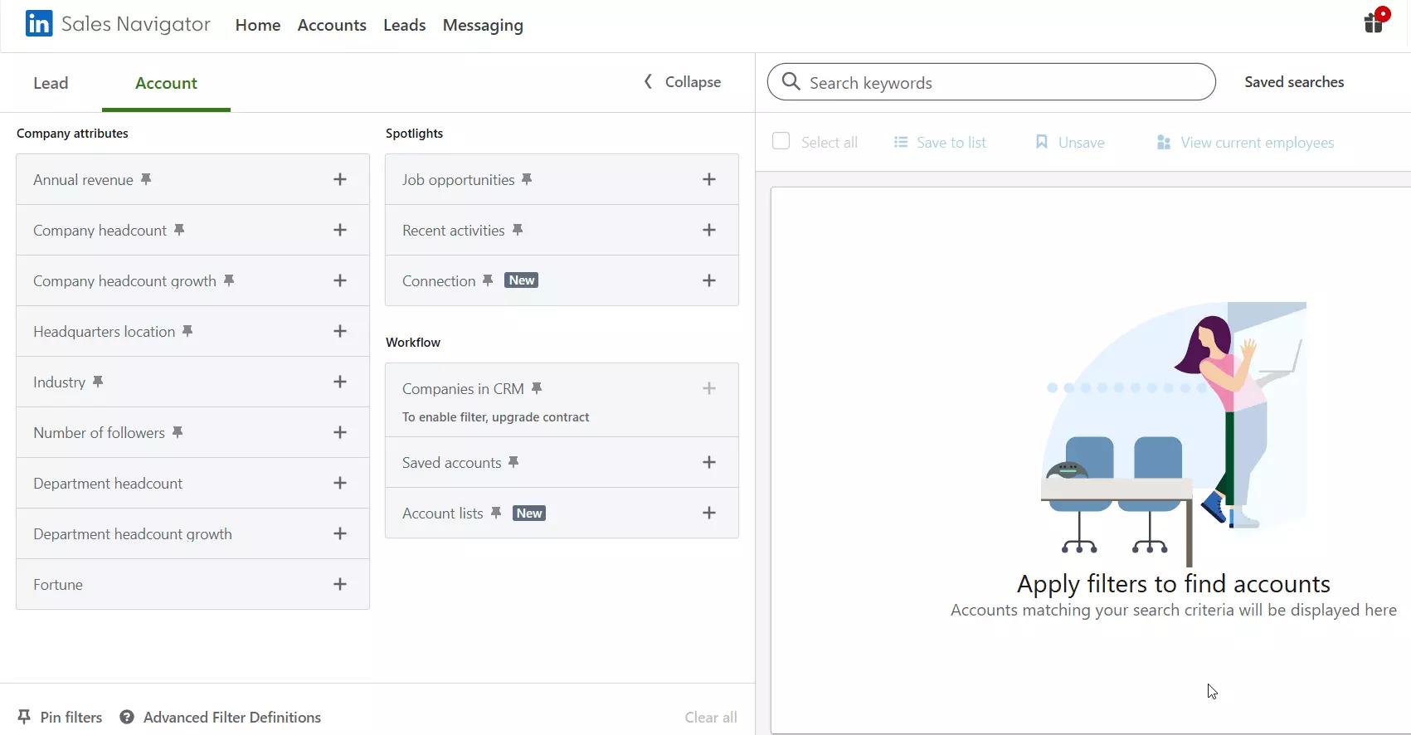This screenshot has height=735, width=1411.
Task: Click the Pin filters pin icon
Action: pyautogui.click(x=24, y=717)
